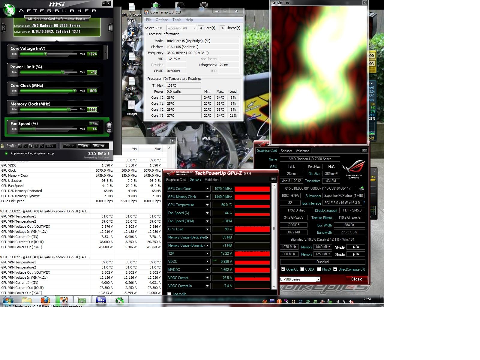The height and width of the screenshot is (360, 480).
Task: Click the network signal tray icon
Action: [x=337, y=301]
